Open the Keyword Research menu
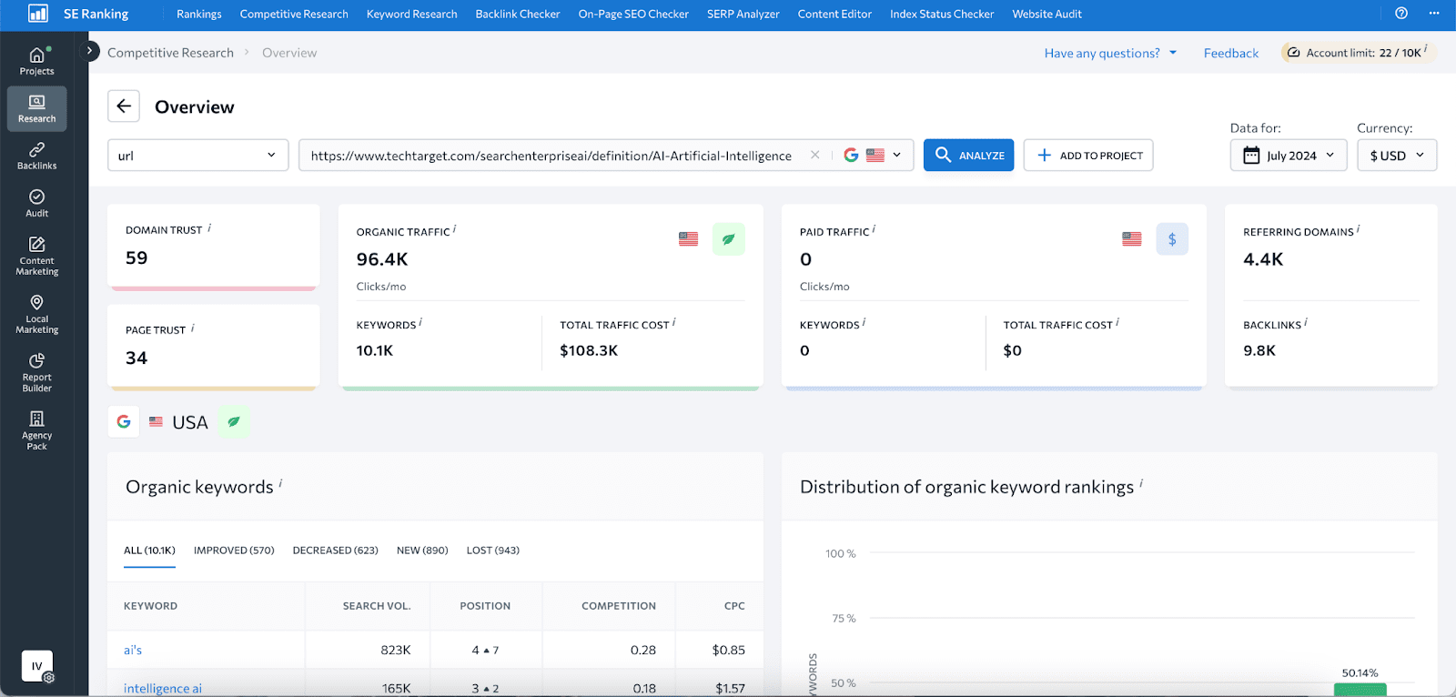1456x697 pixels. click(411, 14)
